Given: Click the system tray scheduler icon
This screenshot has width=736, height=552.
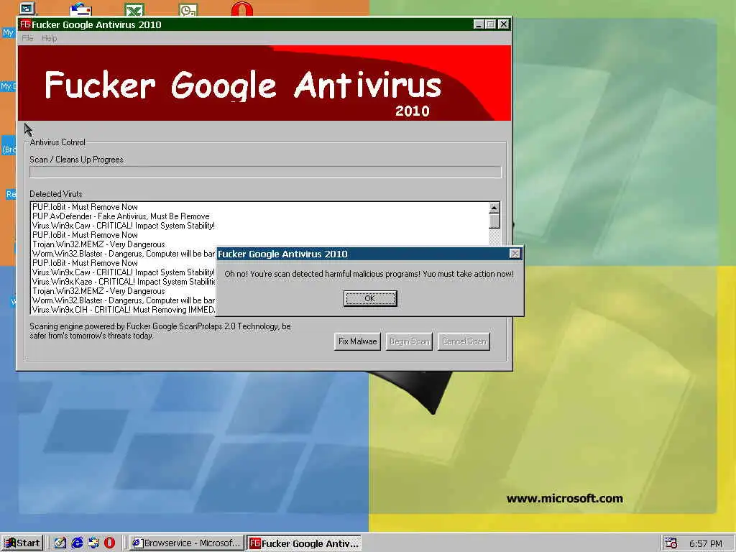Looking at the screenshot, I should tap(671, 543).
